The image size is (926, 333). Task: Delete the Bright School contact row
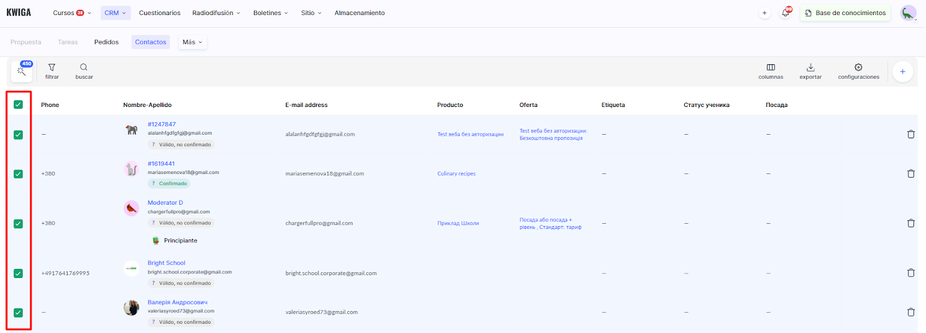pos(910,273)
